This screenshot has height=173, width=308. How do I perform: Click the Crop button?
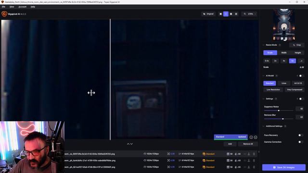point(297,45)
